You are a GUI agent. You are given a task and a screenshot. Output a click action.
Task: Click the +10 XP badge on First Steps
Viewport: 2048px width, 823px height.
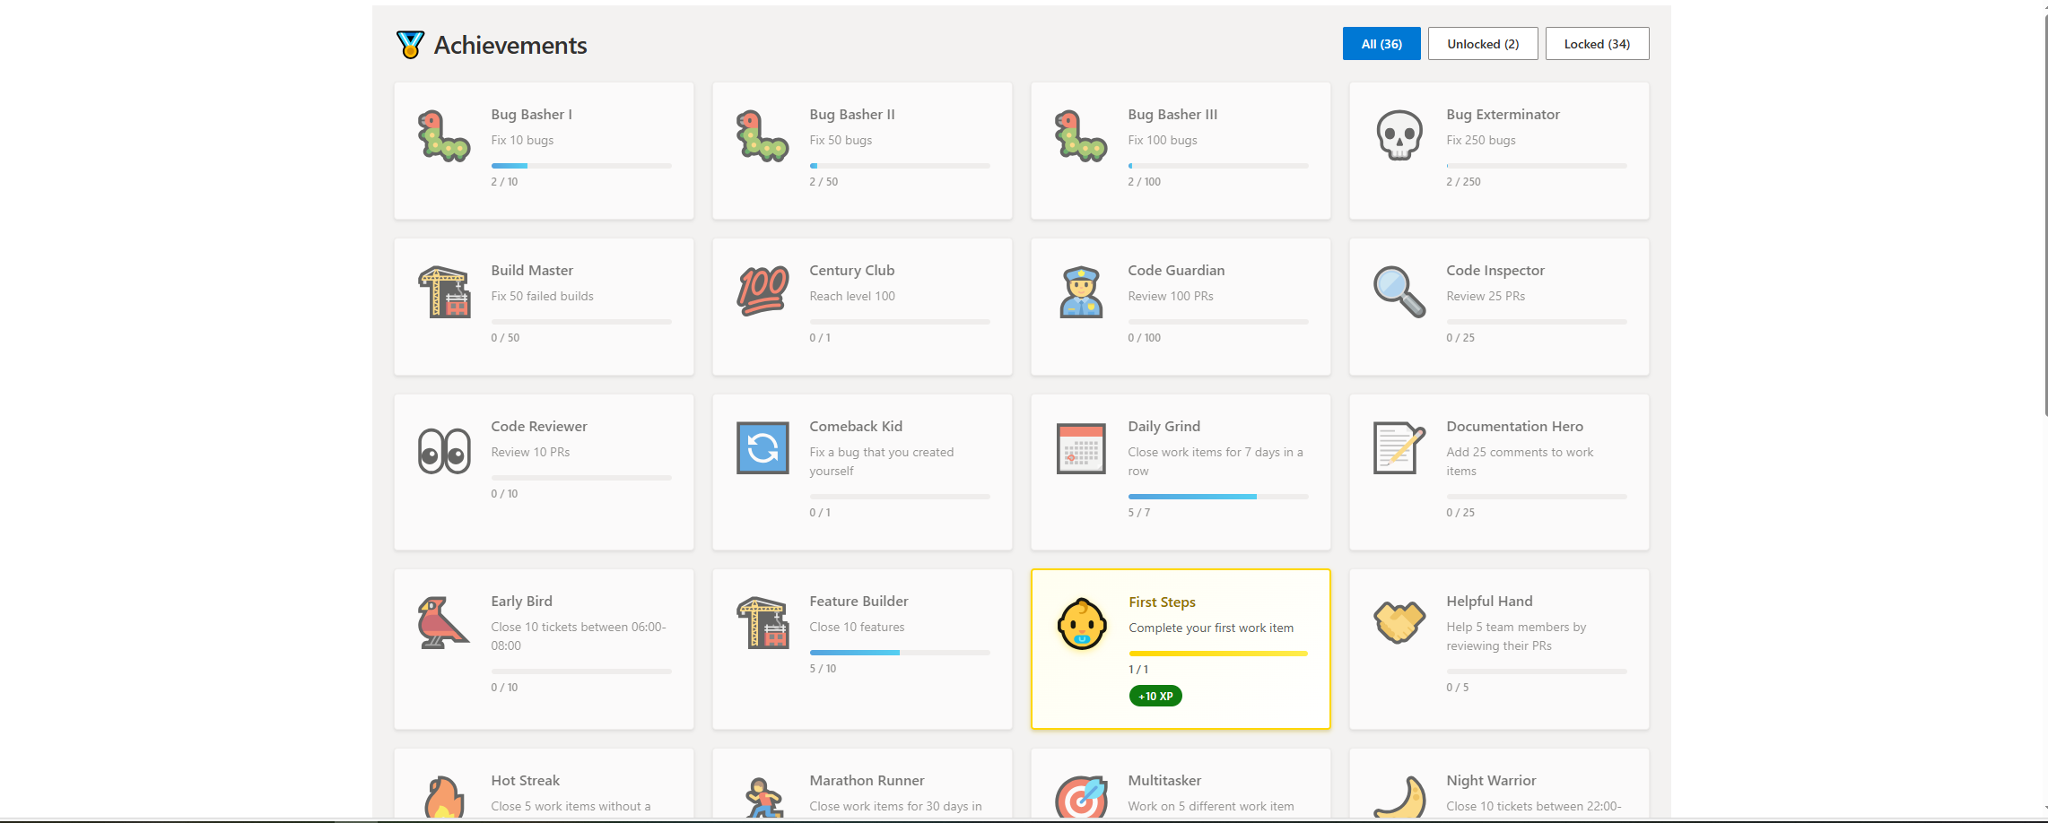(x=1155, y=696)
